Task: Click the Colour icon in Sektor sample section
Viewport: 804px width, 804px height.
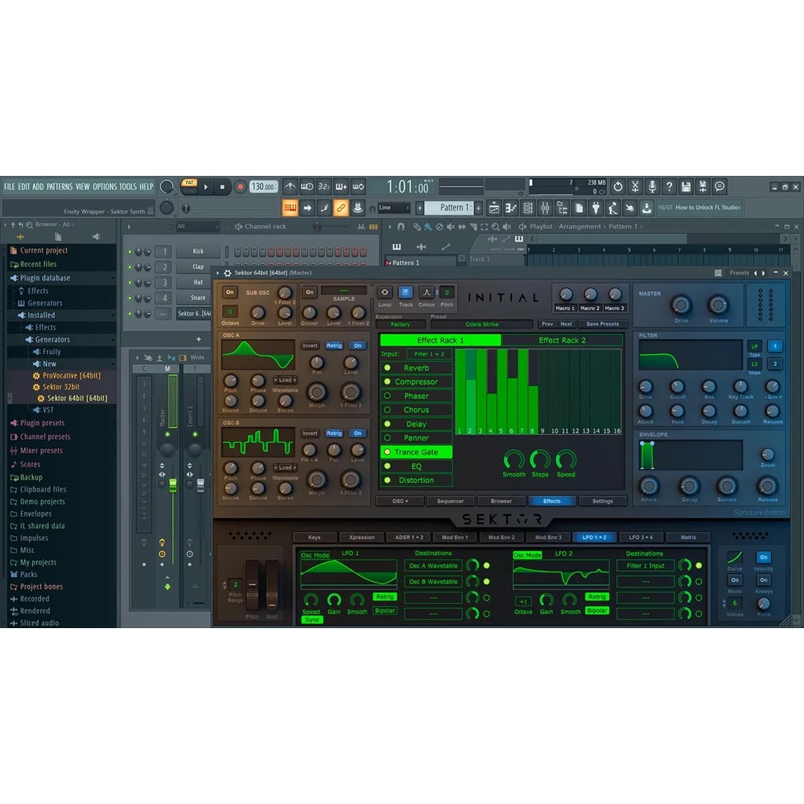Action: coord(426,292)
